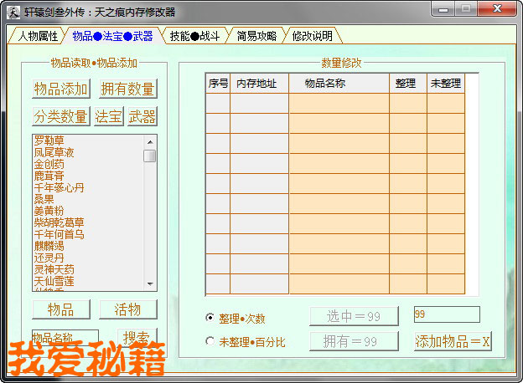
Task: Open the 修改说明 tab
Action: tap(313, 36)
